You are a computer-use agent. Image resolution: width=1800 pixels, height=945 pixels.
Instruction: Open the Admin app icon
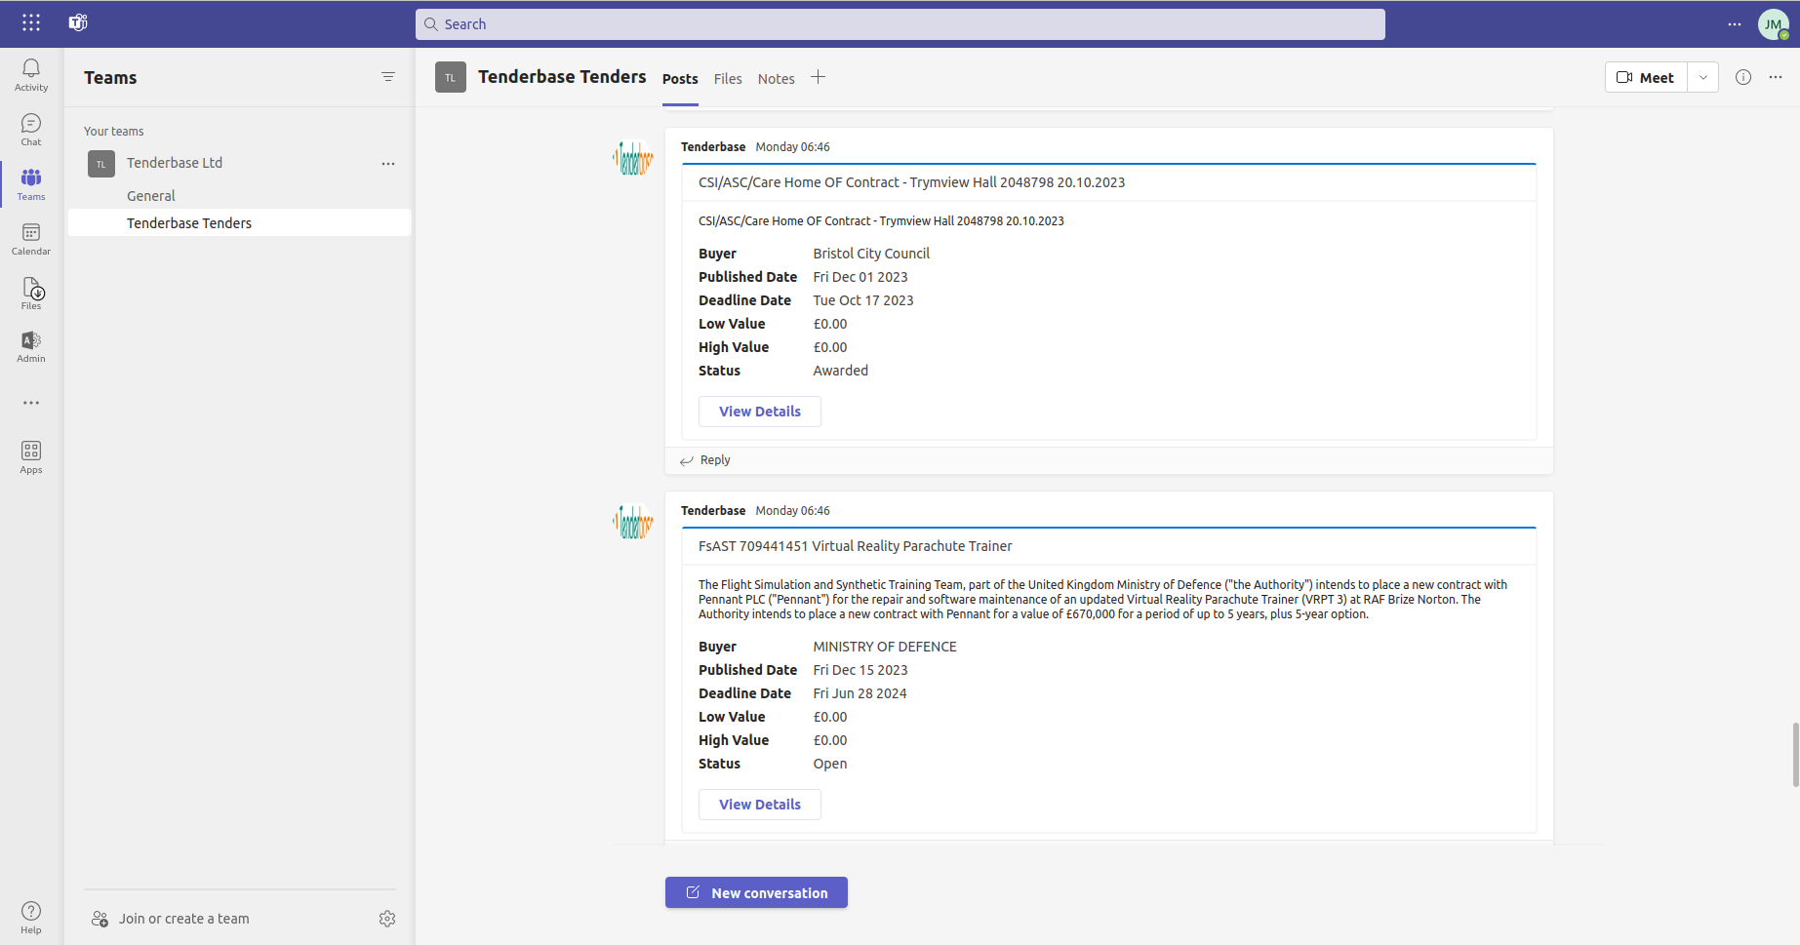pos(30,346)
